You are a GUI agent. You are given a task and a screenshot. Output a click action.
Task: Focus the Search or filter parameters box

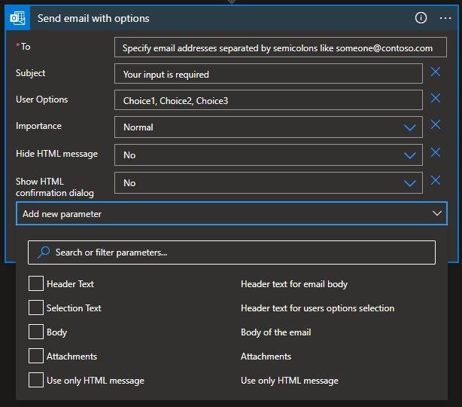232,252
